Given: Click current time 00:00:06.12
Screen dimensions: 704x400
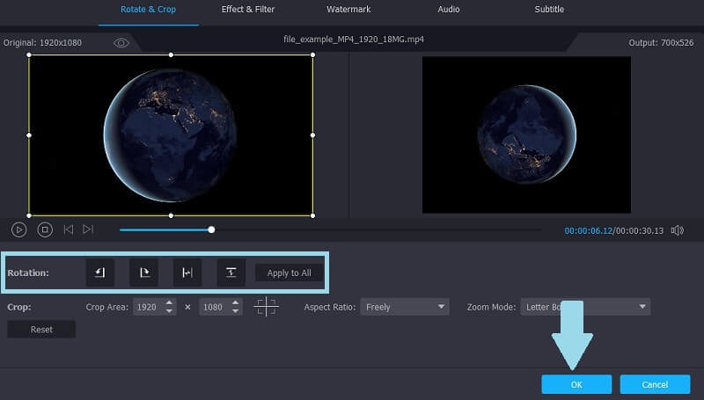Looking at the screenshot, I should tap(588, 230).
